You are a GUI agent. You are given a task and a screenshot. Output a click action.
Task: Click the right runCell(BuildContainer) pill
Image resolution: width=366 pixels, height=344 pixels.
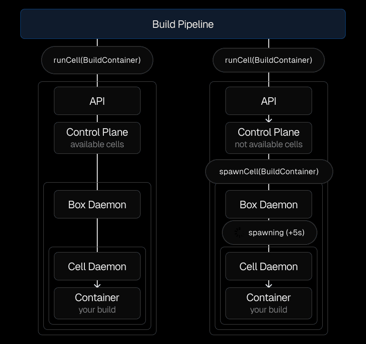tap(269, 60)
